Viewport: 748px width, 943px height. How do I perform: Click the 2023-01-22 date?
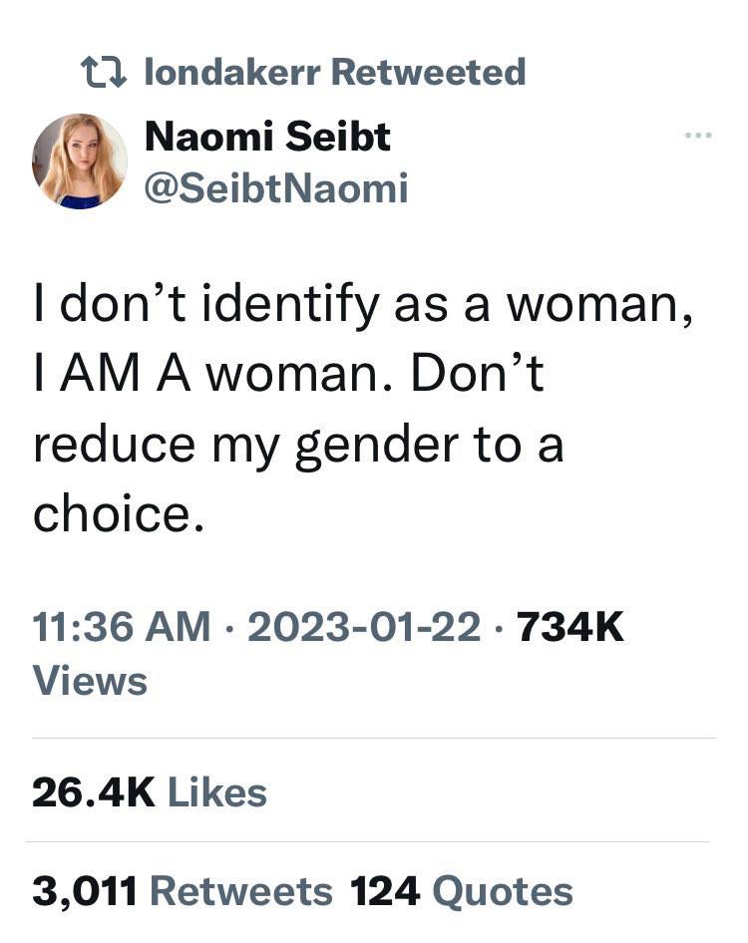[x=365, y=627]
